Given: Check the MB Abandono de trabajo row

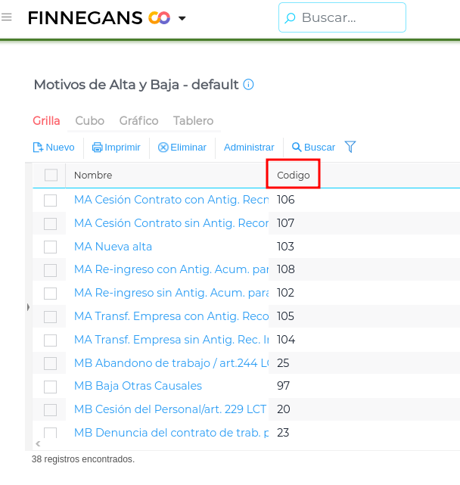Looking at the screenshot, I should click(50, 363).
